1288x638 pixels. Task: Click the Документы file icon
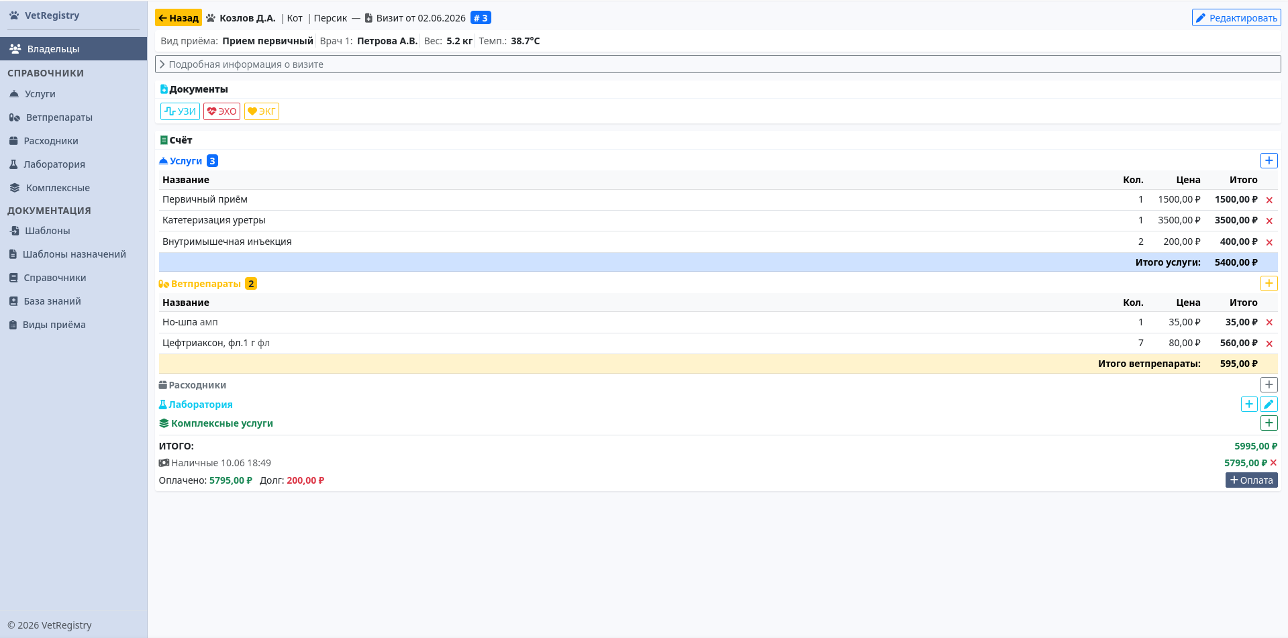[164, 89]
